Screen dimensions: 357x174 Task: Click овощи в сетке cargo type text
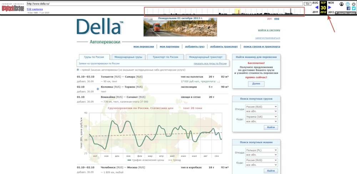tap(191, 97)
